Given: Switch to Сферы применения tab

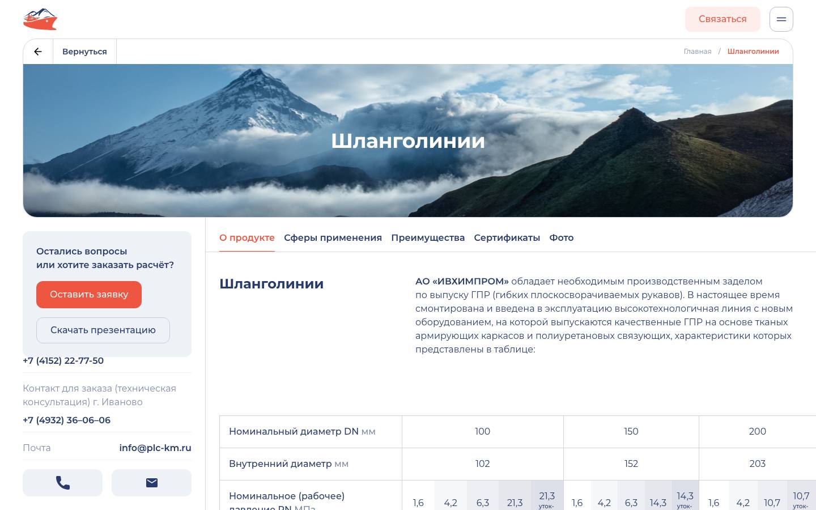Looking at the screenshot, I should coord(333,238).
